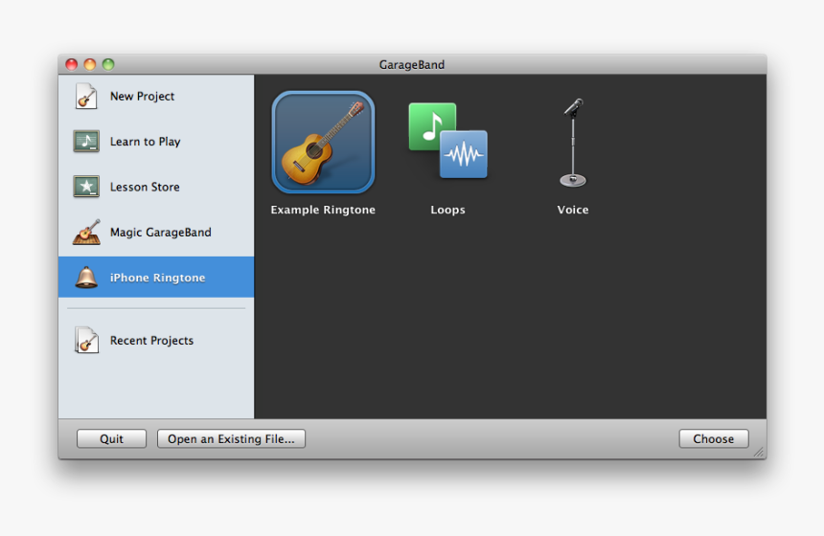Click the New Project guitar document icon
This screenshot has width=824, height=536.
(x=86, y=97)
